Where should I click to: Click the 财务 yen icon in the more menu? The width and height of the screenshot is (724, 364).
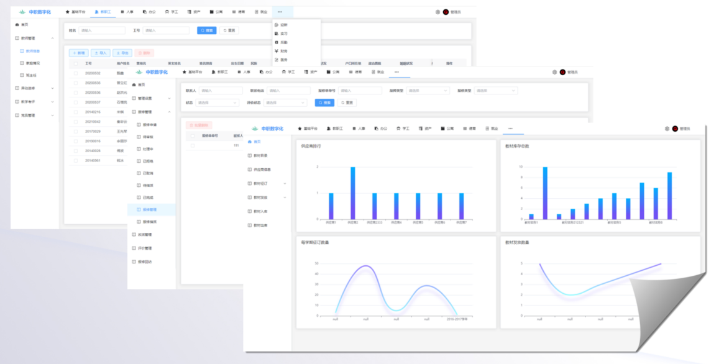pos(276,51)
